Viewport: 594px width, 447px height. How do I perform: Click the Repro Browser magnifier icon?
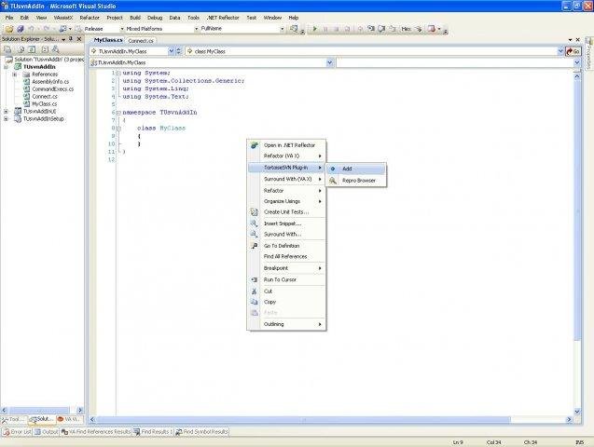[x=333, y=181]
